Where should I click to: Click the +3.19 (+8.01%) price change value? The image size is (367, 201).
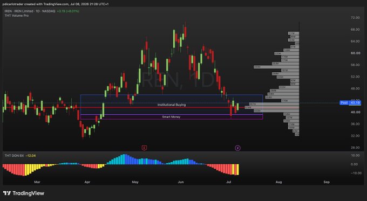coord(68,11)
